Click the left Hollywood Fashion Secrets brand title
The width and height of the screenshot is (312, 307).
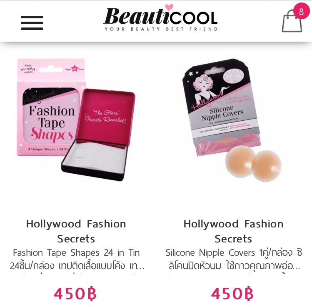tap(76, 231)
